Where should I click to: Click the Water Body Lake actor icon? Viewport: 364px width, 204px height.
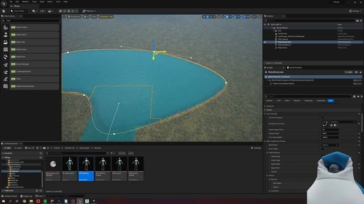6,42
